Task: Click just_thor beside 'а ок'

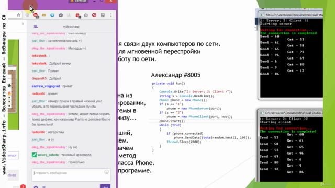Action: point(38,139)
